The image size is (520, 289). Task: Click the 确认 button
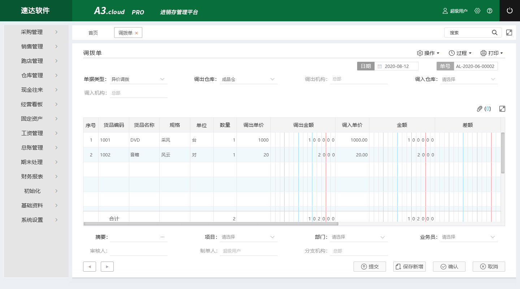point(449,267)
